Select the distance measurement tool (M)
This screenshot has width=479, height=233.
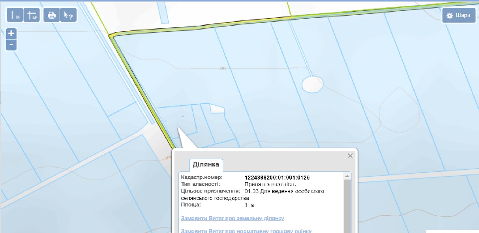click(15, 15)
